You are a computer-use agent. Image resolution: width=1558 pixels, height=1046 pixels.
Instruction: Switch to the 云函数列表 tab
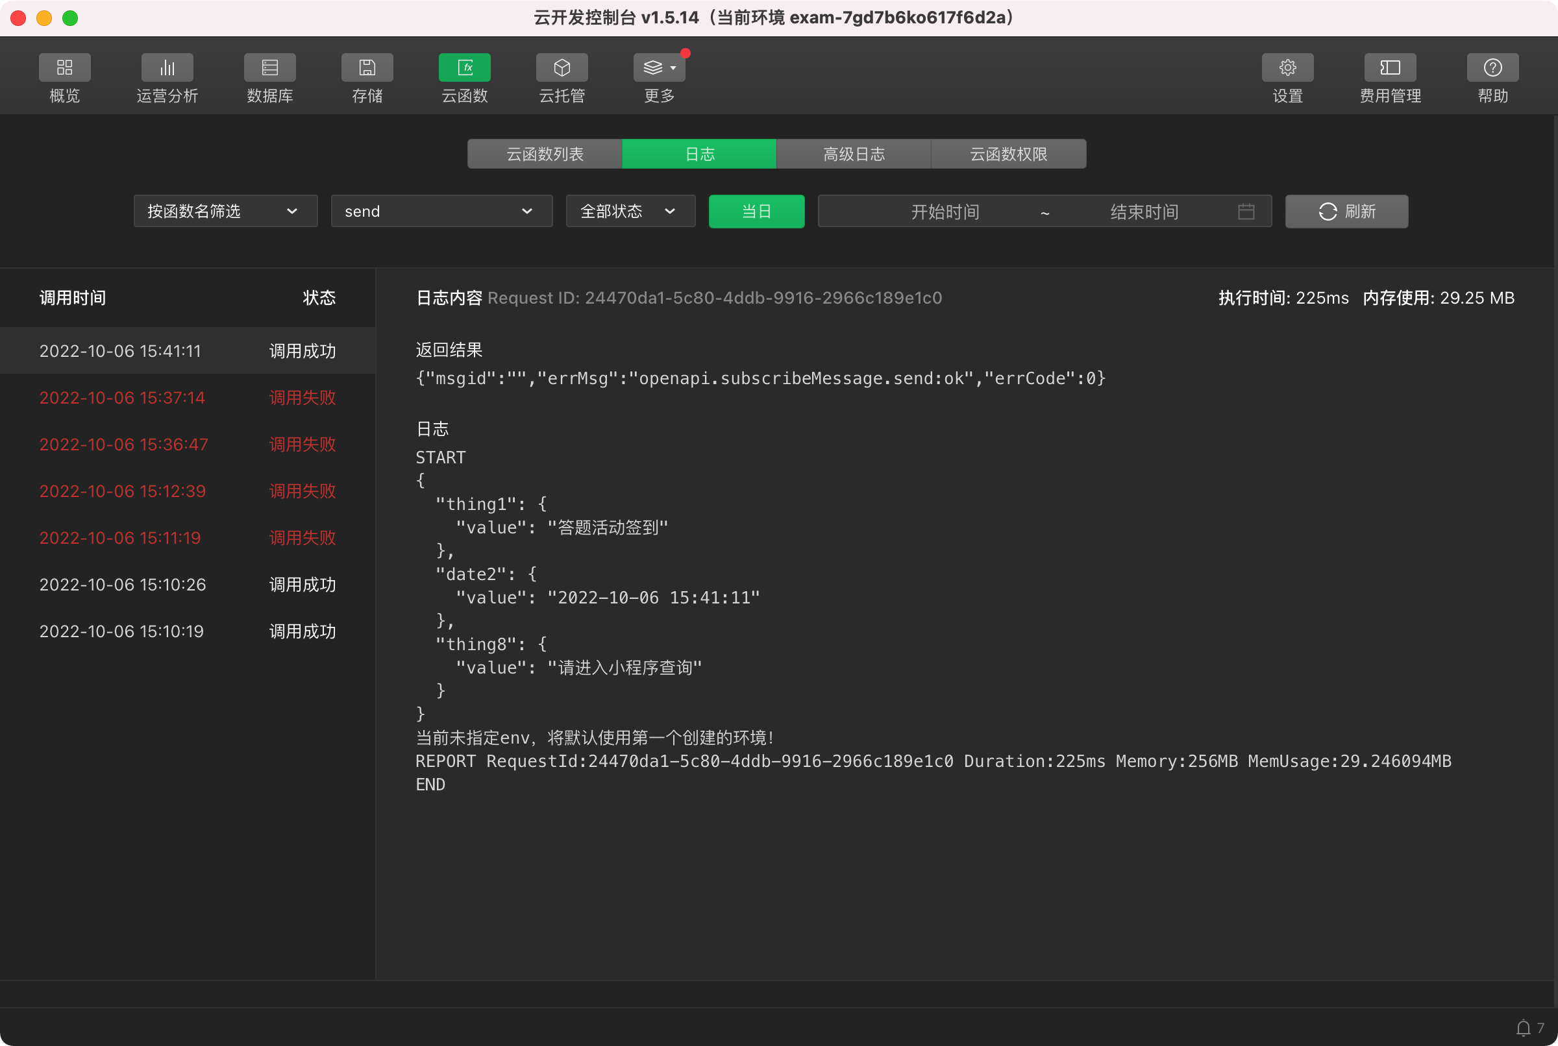coord(545,154)
